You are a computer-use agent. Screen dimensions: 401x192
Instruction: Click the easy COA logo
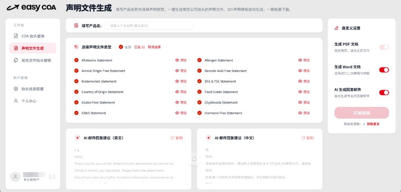[31, 7]
